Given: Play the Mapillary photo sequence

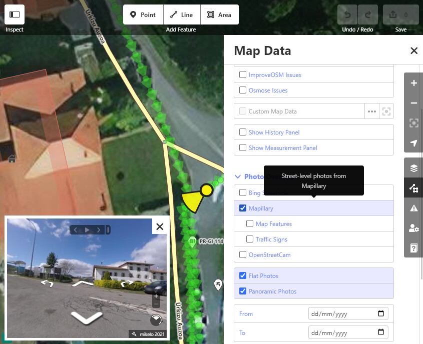Looking at the screenshot, I should [x=87, y=230].
